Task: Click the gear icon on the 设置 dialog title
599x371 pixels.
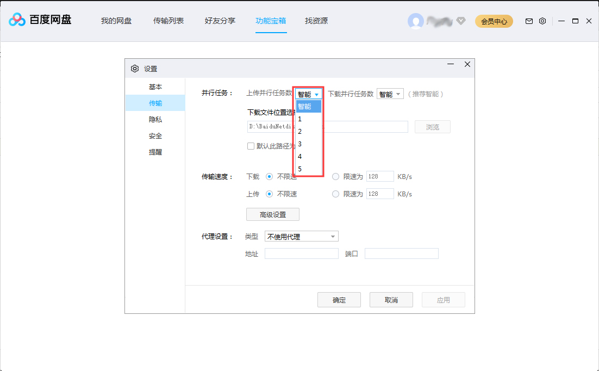Action: (134, 69)
